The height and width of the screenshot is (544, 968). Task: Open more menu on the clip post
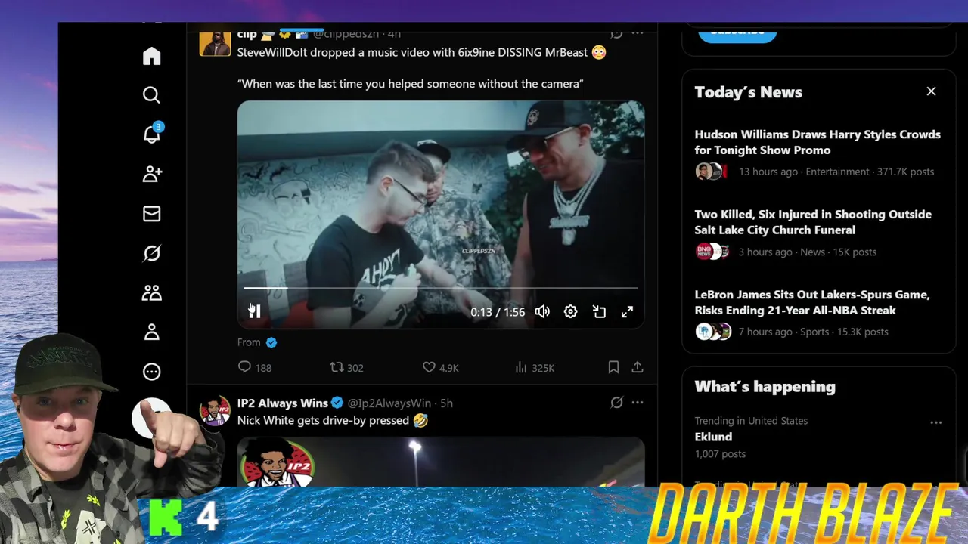[x=638, y=33]
